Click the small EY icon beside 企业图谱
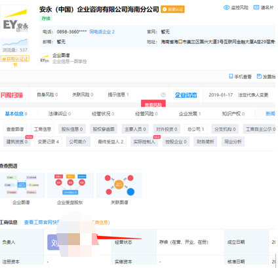This screenshot has width=278, height=268. pyautogui.click(x=45, y=59)
